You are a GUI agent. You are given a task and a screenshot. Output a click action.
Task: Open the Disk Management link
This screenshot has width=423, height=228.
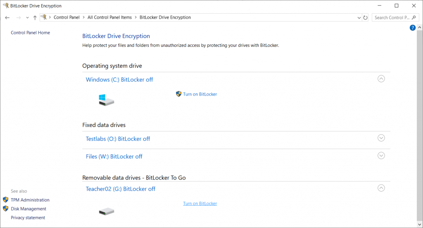[x=29, y=209]
